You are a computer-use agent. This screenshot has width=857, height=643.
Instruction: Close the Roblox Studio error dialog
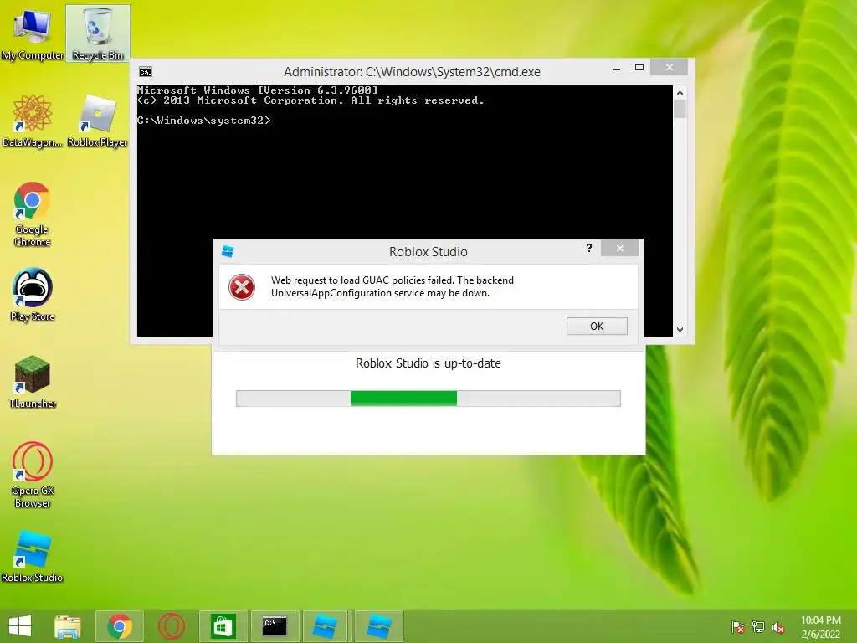(620, 248)
